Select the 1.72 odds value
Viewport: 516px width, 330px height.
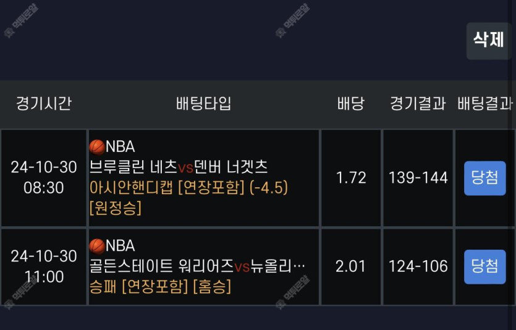coord(350,178)
